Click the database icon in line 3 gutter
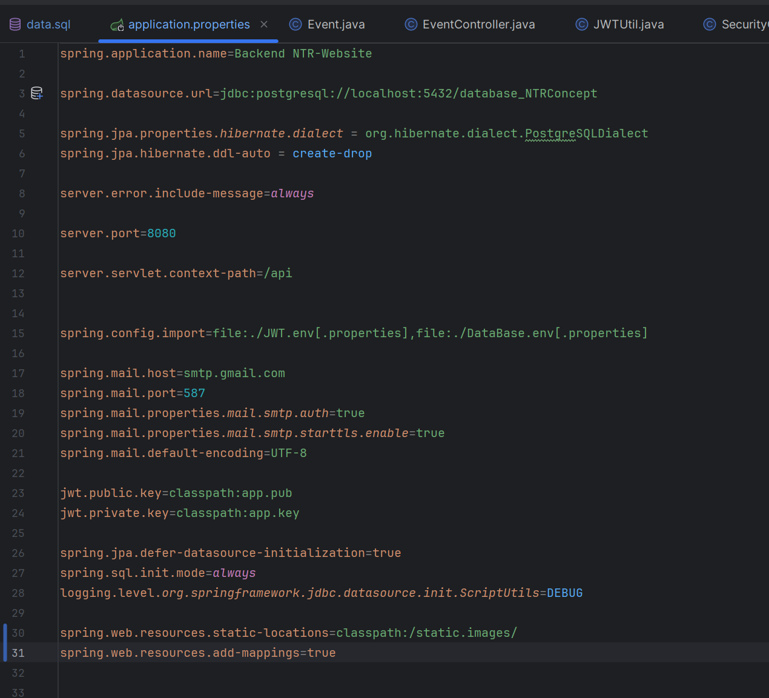The width and height of the screenshot is (769, 698). (x=37, y=93)
